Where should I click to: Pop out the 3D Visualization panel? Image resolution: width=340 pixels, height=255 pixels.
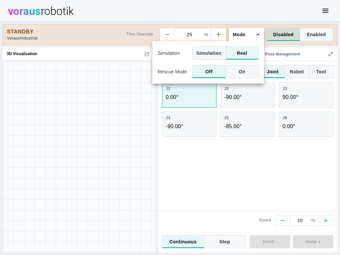point(147,54)
